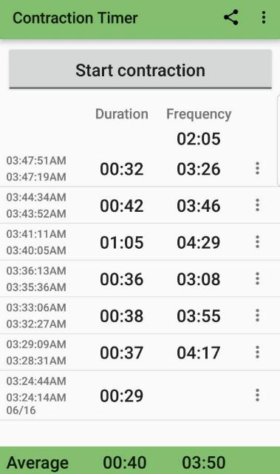The image size is (280, 474).
Task: Tap the Duration column header
Action: (x=122, y=114)
